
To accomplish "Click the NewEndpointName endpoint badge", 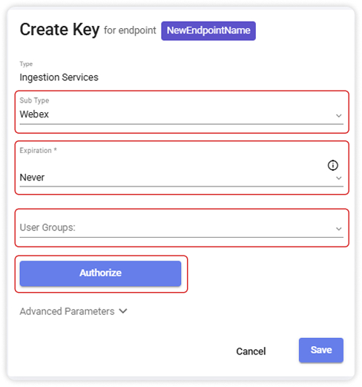I will coord(208,30).
